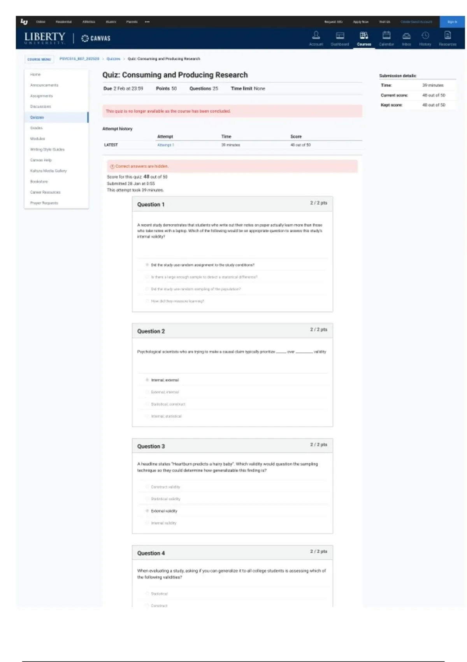
Task: Open Modules in the course menu
Action: [38, 139]
